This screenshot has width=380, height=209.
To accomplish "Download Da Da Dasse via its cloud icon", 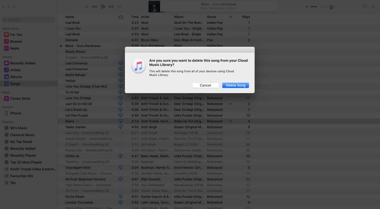I will pyautogui.click(x=120, y=196).
